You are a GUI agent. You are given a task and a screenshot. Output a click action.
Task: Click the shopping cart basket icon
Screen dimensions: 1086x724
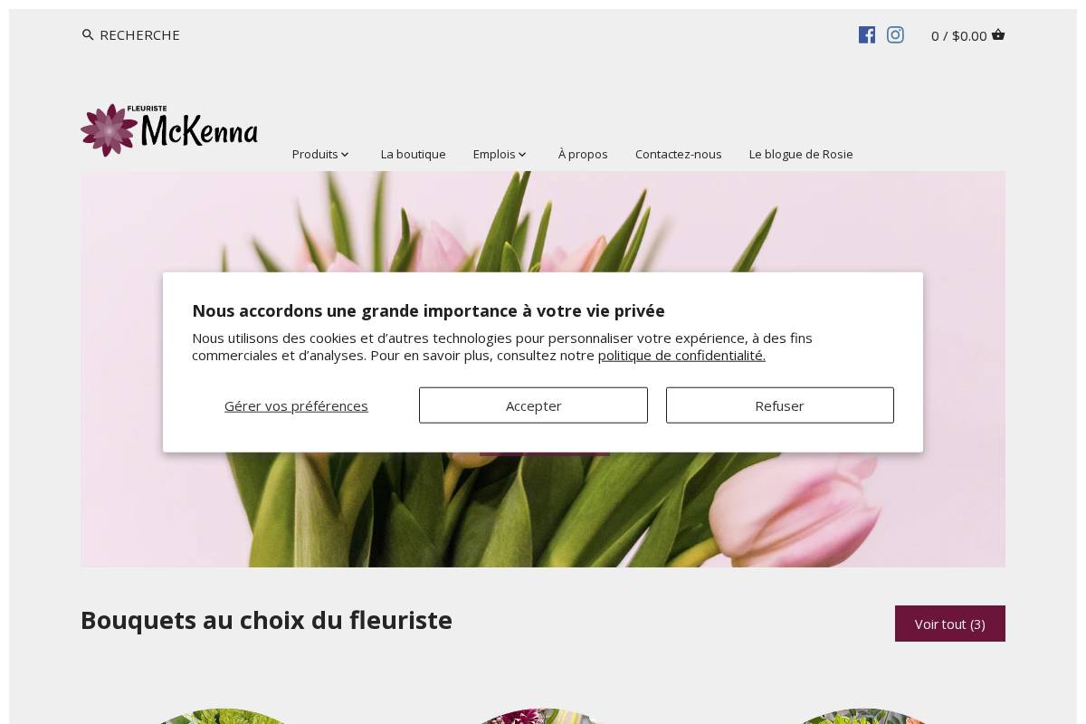pos(998,34)
